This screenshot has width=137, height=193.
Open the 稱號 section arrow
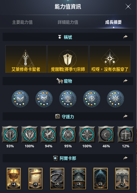pos(126,37)
